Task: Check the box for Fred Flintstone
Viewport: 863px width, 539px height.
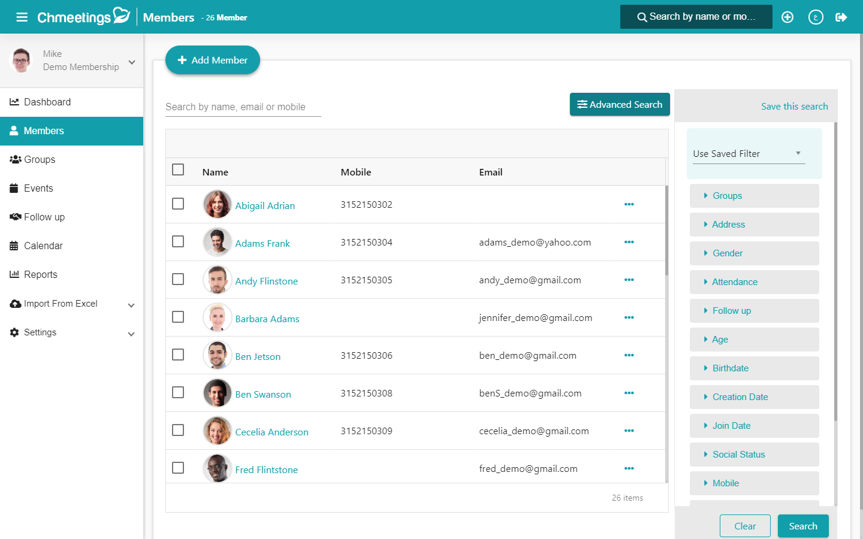Action: pyautogui.click(x=178, y=468)
